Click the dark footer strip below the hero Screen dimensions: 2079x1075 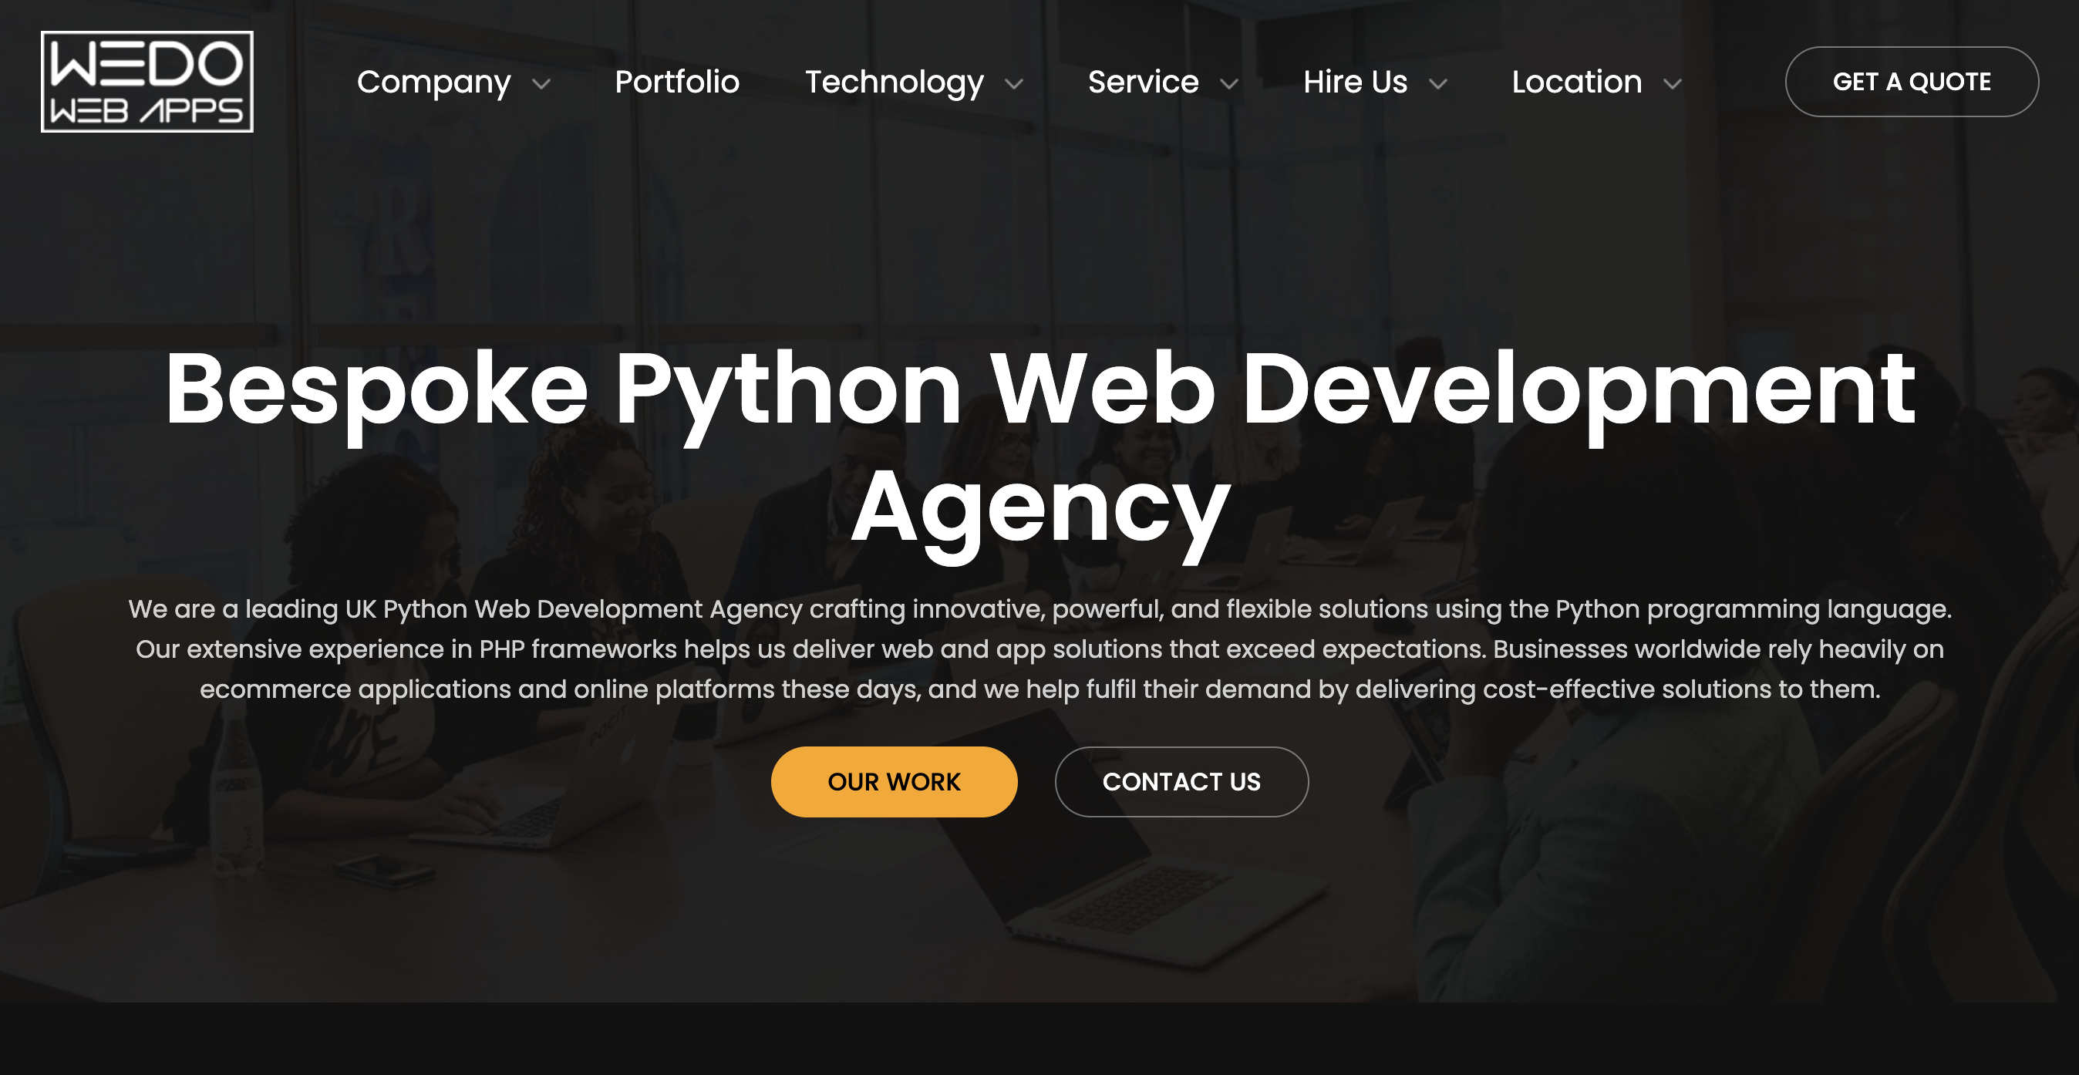[1039, 1039]
